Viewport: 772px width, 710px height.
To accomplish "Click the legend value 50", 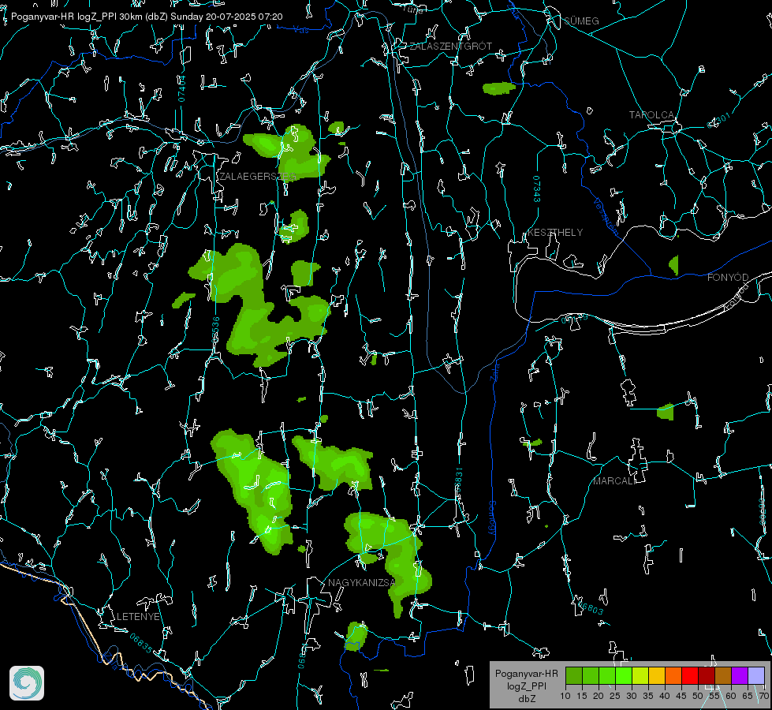I will (x=698, y=696).
